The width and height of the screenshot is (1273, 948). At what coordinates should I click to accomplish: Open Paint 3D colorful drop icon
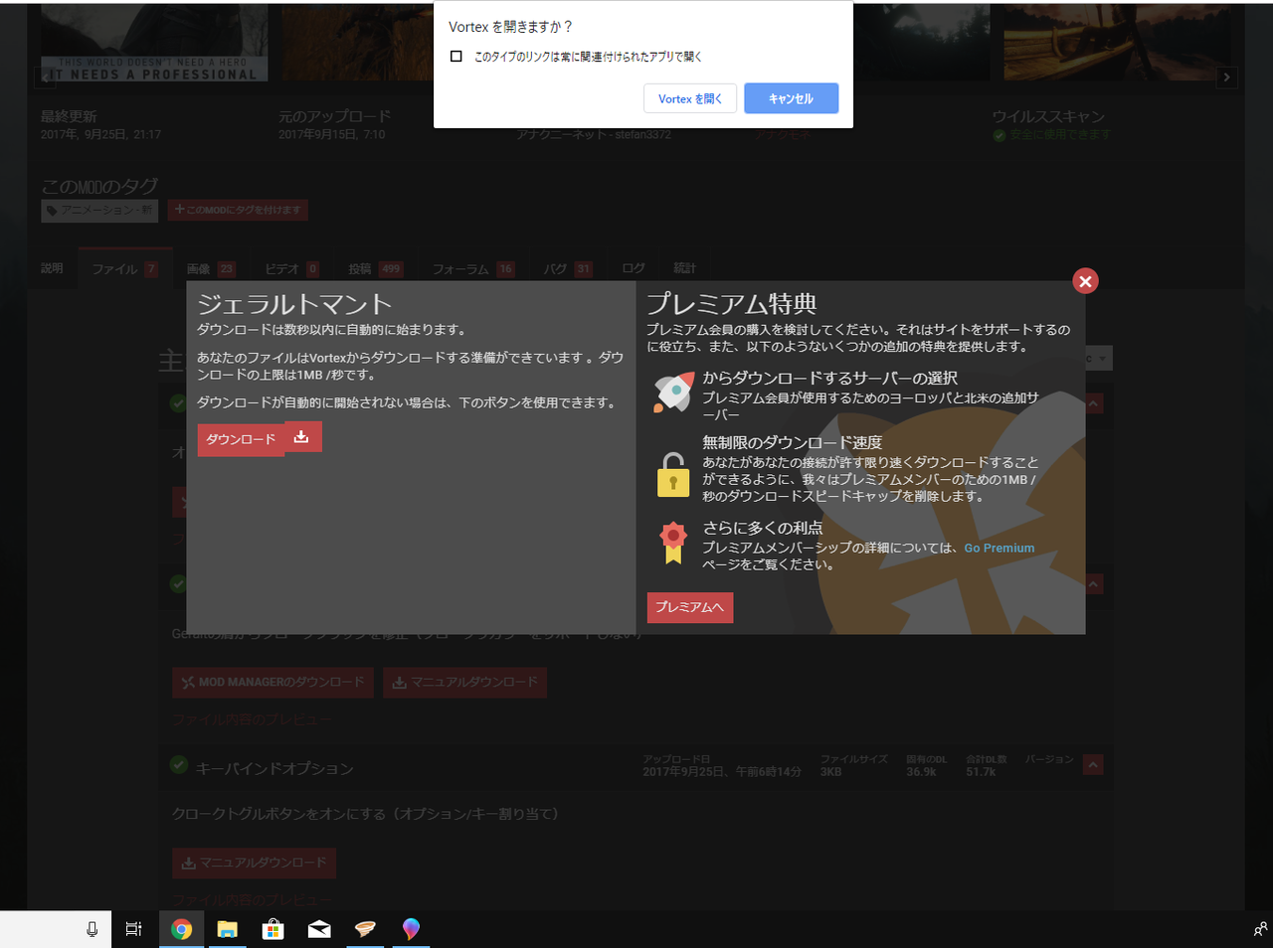pyautogui.click(x=411, y=929)
